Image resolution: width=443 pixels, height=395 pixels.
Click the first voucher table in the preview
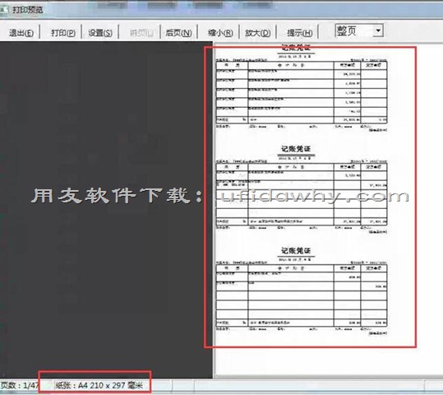pyautogui.click(x=302, y=92)
